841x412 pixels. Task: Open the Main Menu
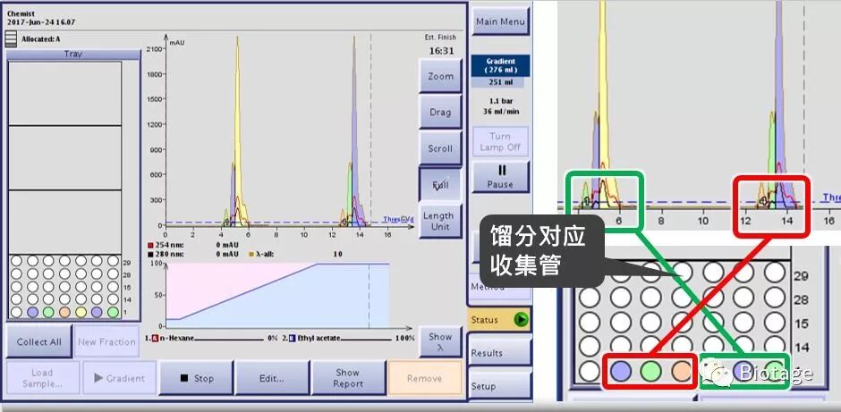[x=500, y=22]
